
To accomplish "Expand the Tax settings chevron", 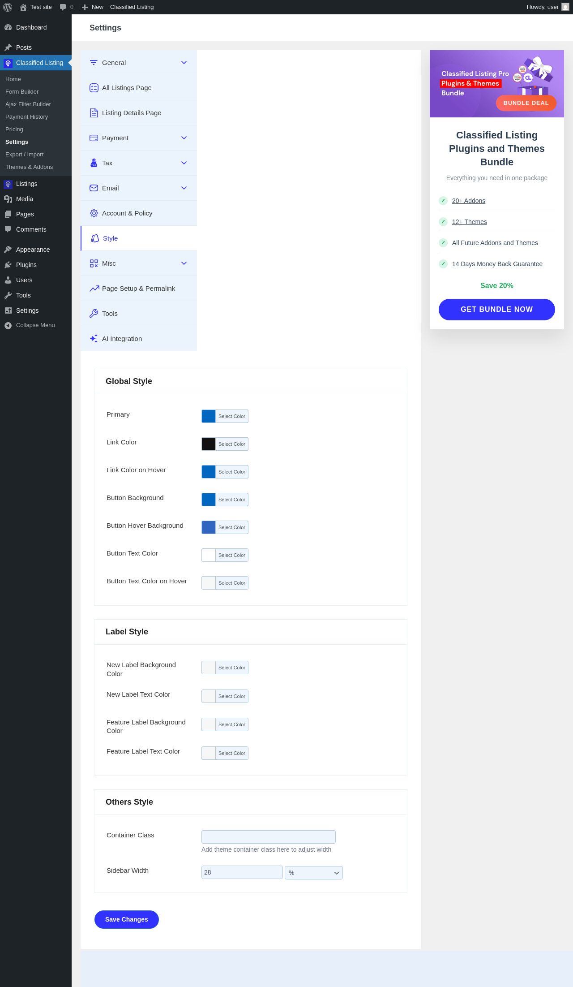I will (184, 163).
